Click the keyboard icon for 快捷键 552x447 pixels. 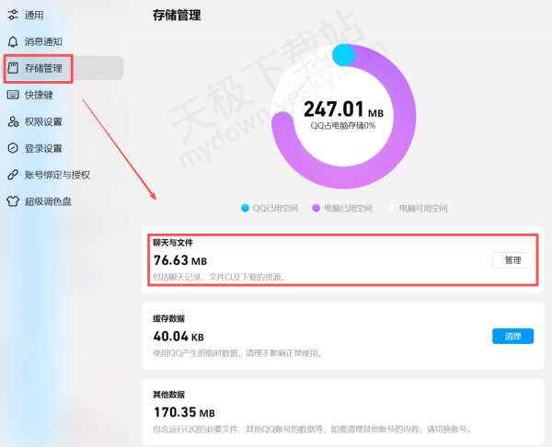[x=13, y=94]
